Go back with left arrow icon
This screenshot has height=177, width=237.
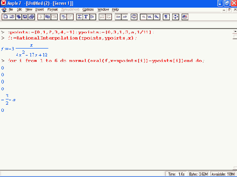click(118, 17)
